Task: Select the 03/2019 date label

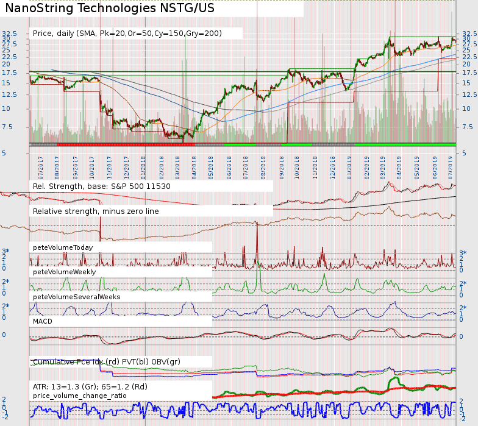Action: coord(383,168)
